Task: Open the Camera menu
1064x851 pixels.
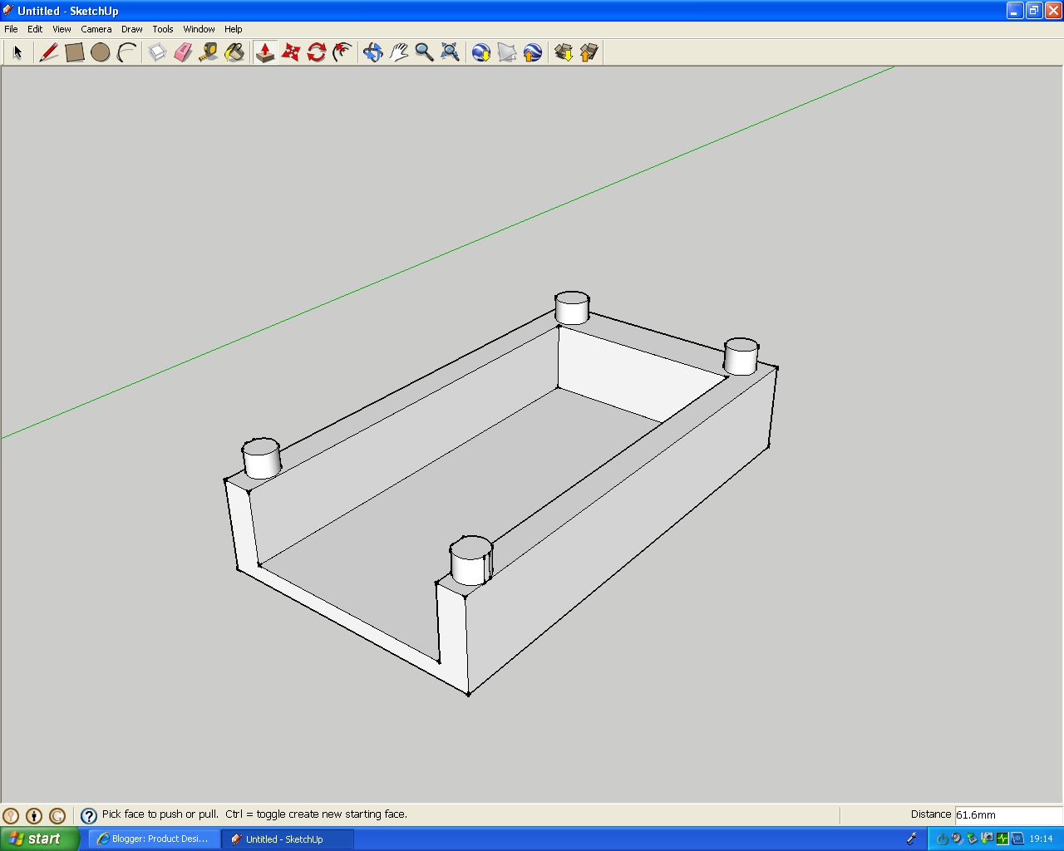Action: 96,28
